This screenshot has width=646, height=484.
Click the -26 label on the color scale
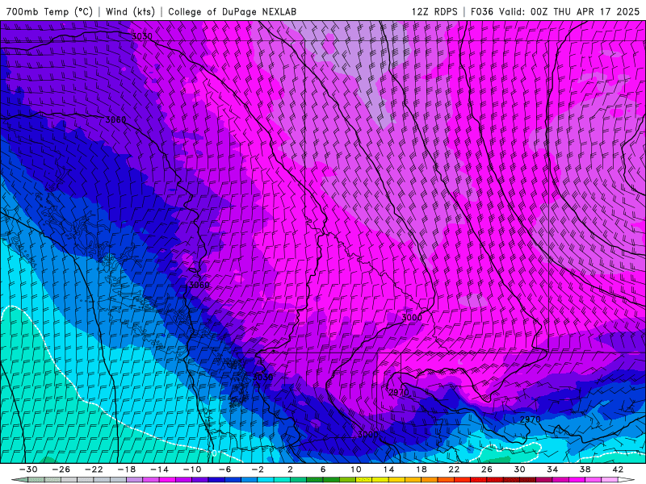[x=61, y=469]
